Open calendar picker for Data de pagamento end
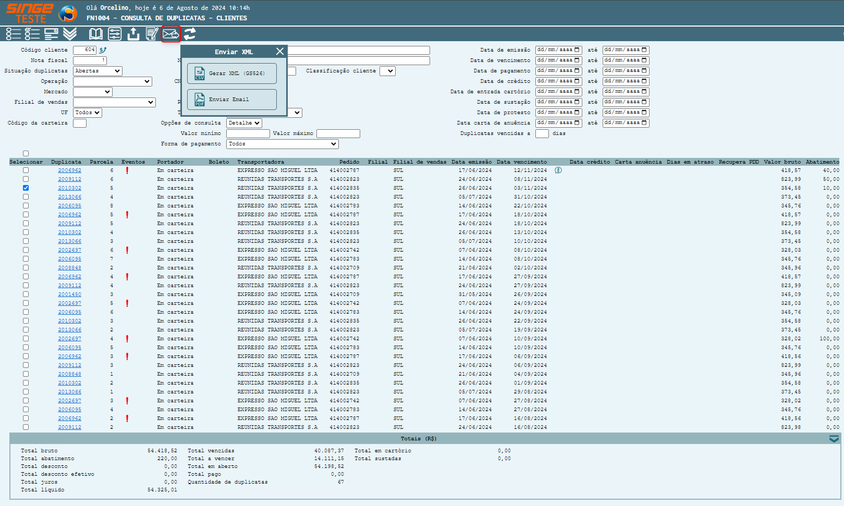The width and height of the screenshot is (844, 506). 644,71
